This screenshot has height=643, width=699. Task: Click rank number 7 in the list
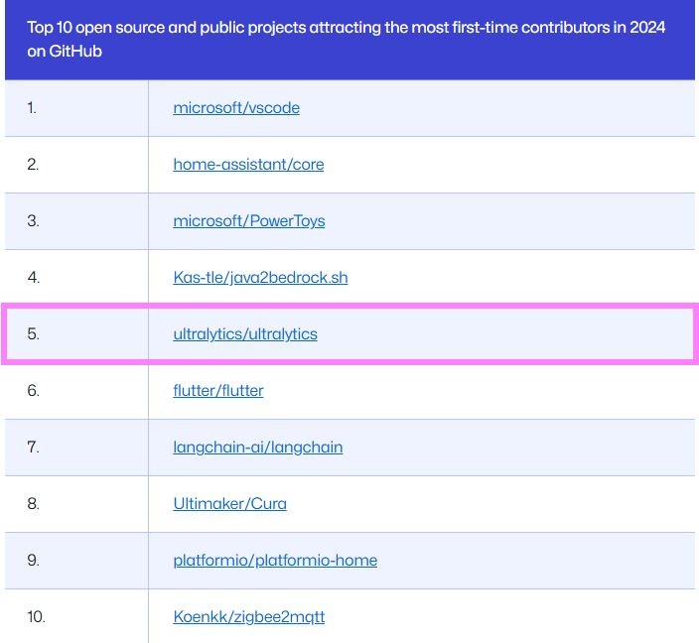pyautogui.click(x=33, y=448)
